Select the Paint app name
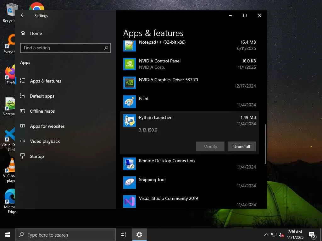This screenshot has height=241, width=322. tap(143, 99)
